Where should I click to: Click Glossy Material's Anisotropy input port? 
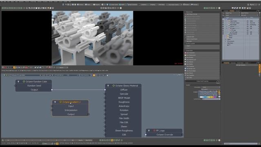point(105,106)
